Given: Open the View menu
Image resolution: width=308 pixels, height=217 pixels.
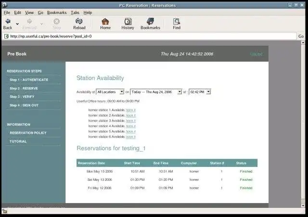Looking at the screenshot, I should (29, 13).
